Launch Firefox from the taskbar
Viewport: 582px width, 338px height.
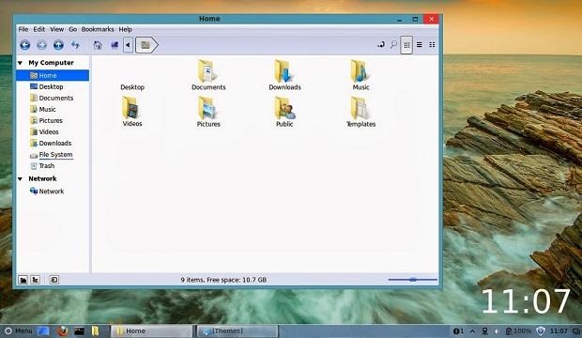[x=62, y=330]
